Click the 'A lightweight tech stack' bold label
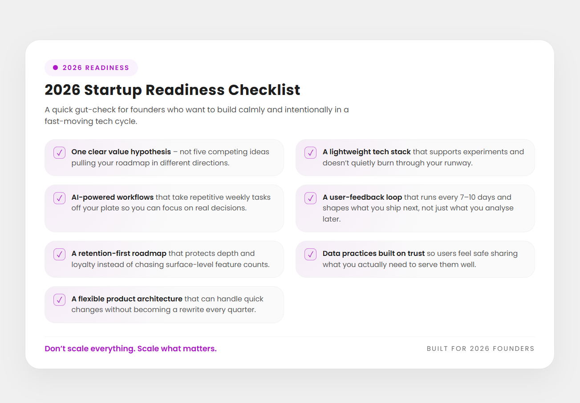The width and height of the screenshot is (580, 403). pyautogui.click(x=367, y=152)
